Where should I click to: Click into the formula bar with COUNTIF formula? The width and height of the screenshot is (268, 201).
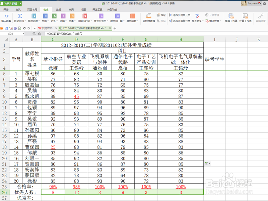pos(156,34)
